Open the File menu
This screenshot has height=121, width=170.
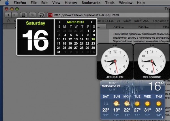(x=34, y=3)
